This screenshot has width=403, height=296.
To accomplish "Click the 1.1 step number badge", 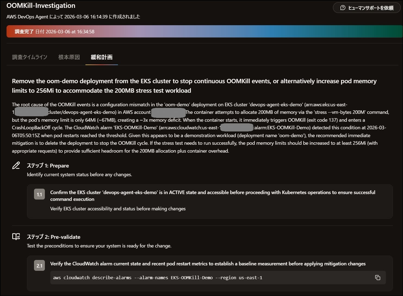I will tap(39, 194).
